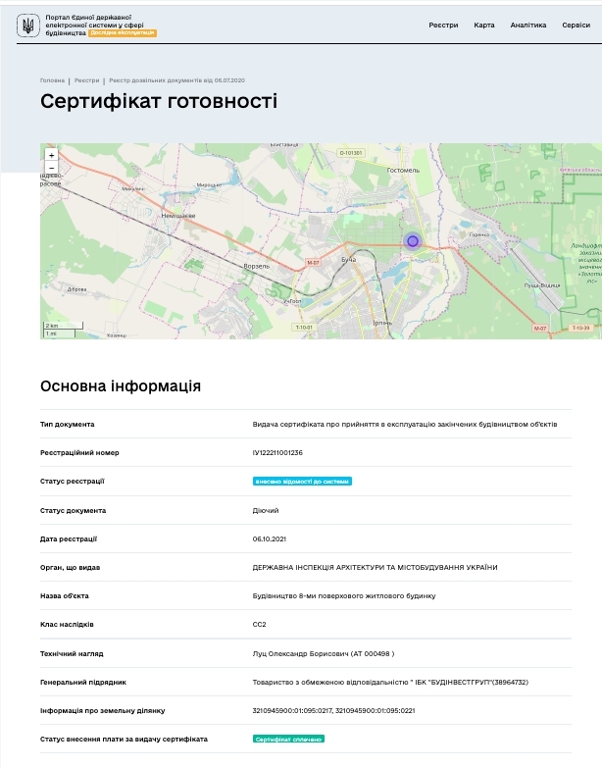Go to Головна breadcrumb link
Screen dimensions: 602x768
coord(52,80)
